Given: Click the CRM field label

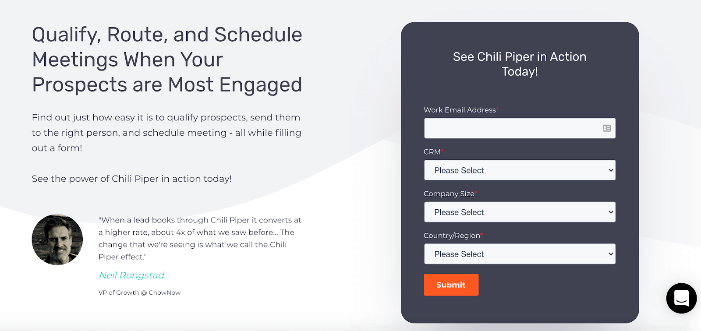Looking at the screenshot, I should pyautogui.click(x=432, y=152).
